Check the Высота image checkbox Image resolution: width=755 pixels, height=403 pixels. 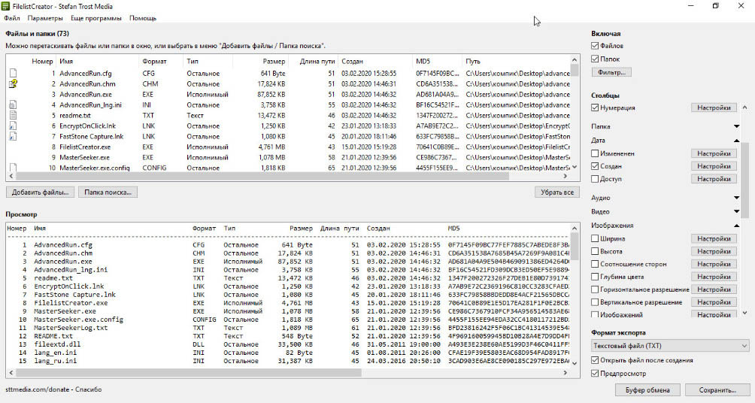(x=595, y=251)
